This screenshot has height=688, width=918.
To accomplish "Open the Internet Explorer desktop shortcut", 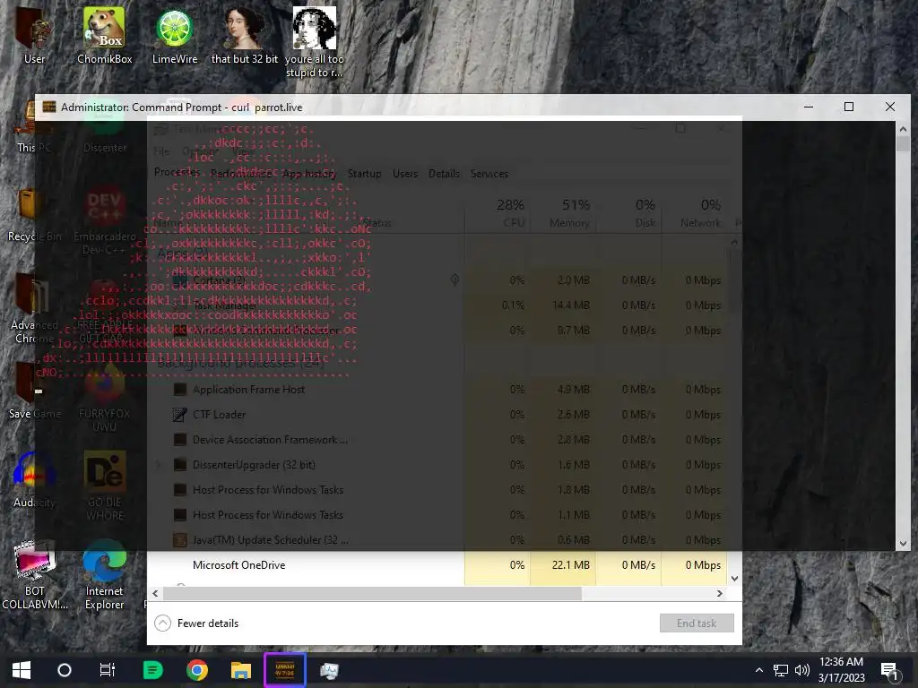I will tap(104, 574).
